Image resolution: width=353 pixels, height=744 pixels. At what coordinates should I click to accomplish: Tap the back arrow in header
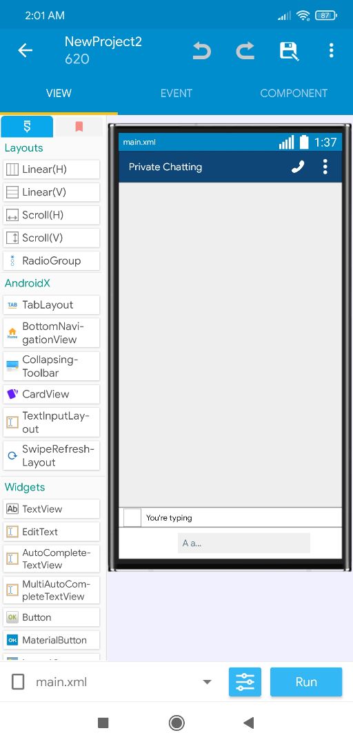[x=26, y=50]
